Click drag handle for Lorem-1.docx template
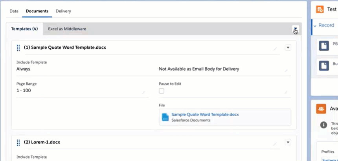The width and height of the screenshot is (338, 161). pos(18,143)
